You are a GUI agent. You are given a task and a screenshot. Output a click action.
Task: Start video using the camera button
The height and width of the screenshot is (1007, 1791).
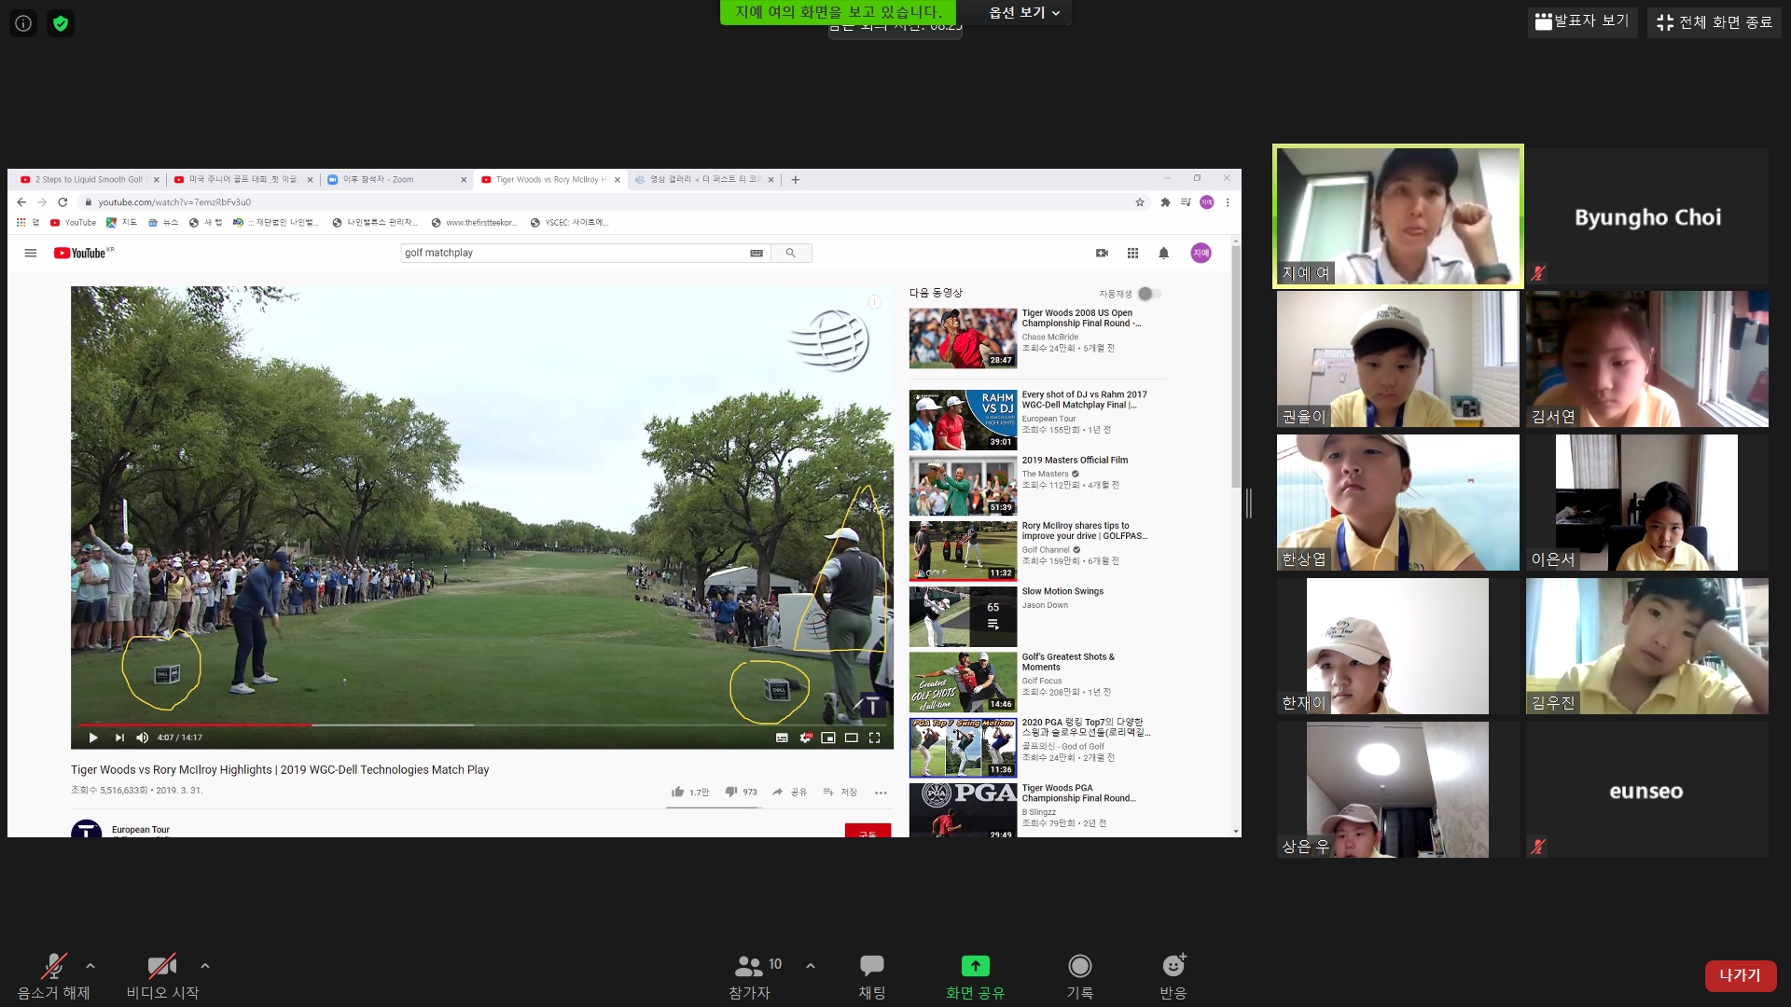(x=161, y=966)
